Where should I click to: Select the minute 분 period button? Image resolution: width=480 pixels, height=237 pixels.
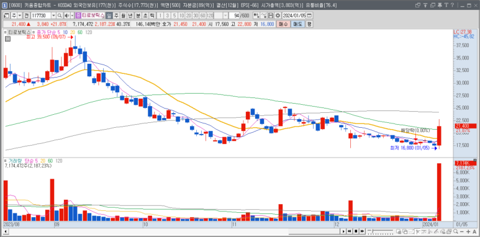coord(138,16)
